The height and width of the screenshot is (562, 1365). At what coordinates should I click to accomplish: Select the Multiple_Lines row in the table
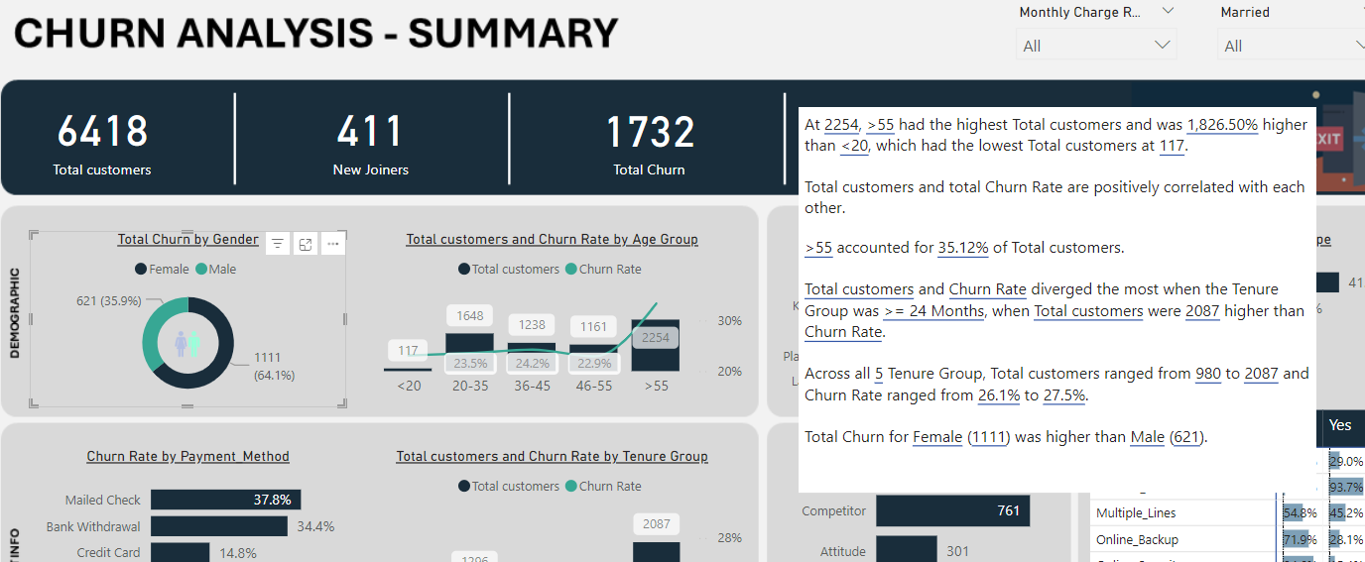click(x=1135, y=513)
